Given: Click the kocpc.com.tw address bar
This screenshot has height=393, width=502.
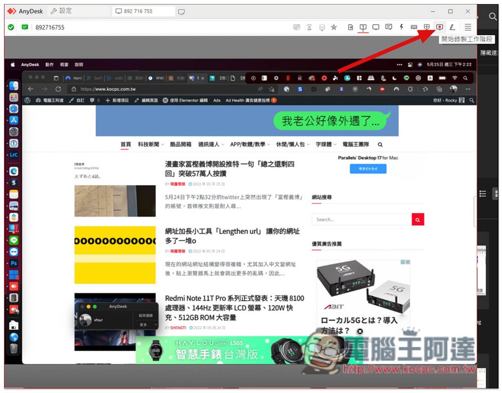Looking at the screenshot, I should coord(163,89).
